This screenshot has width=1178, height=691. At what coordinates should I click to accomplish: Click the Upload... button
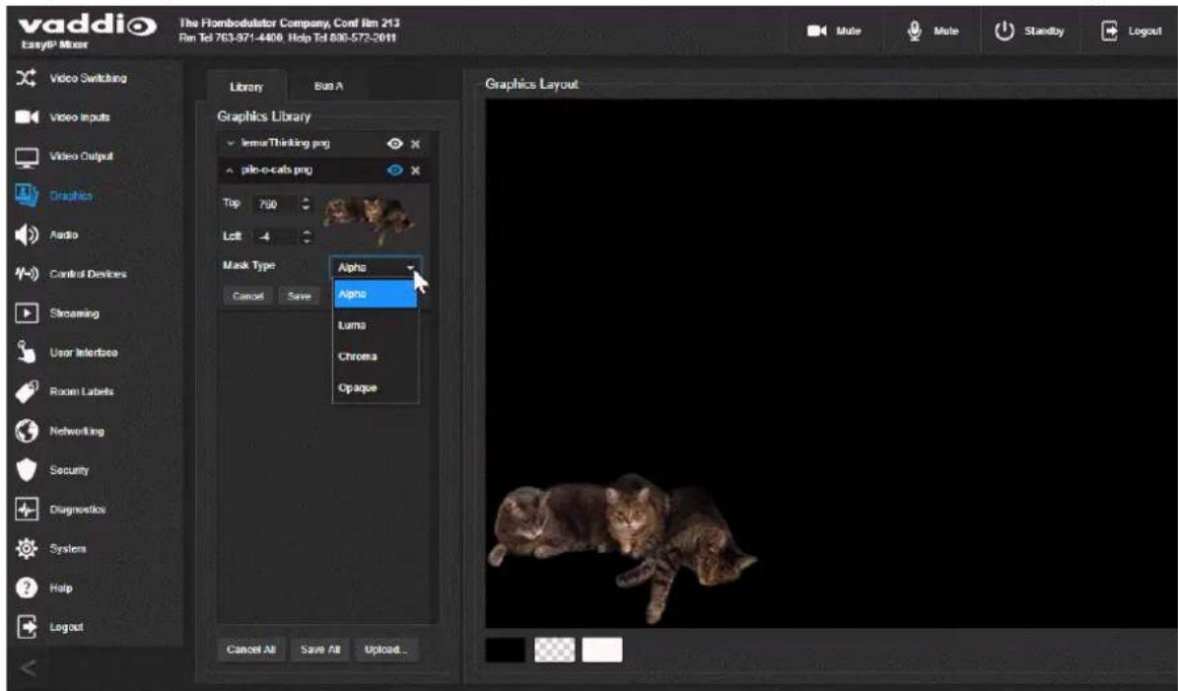pyautogui.click(x=386, y=650)
